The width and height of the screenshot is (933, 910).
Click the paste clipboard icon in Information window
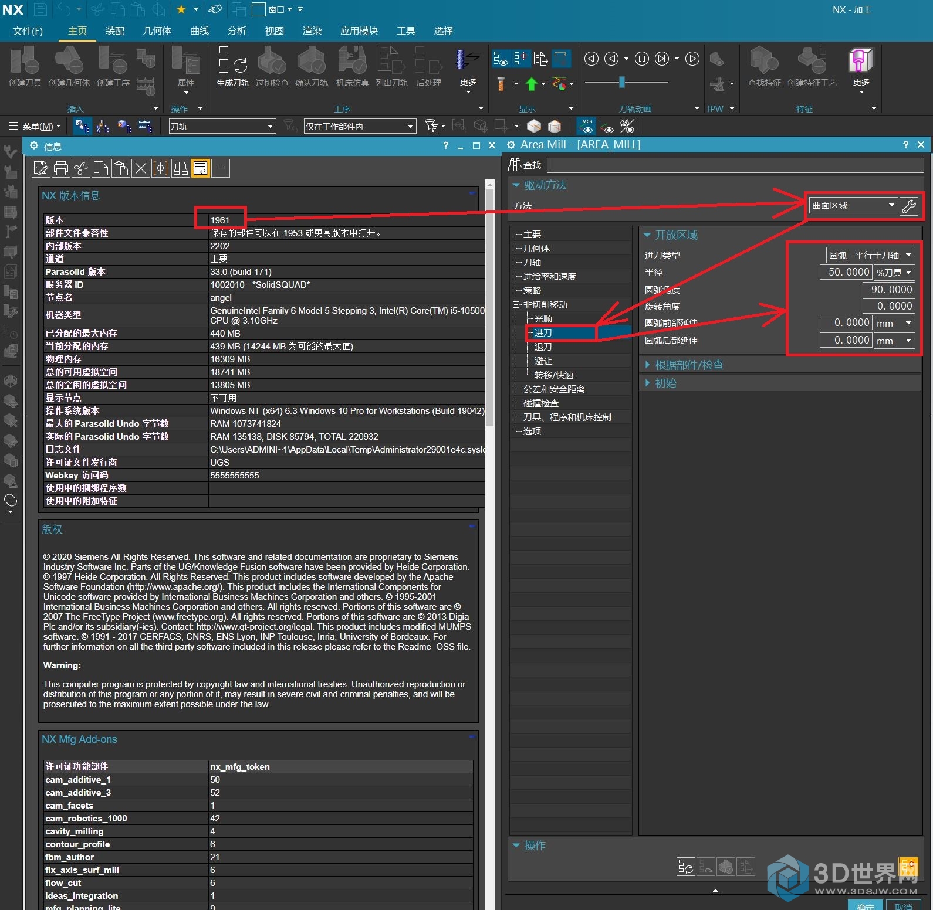coord(120,169)
